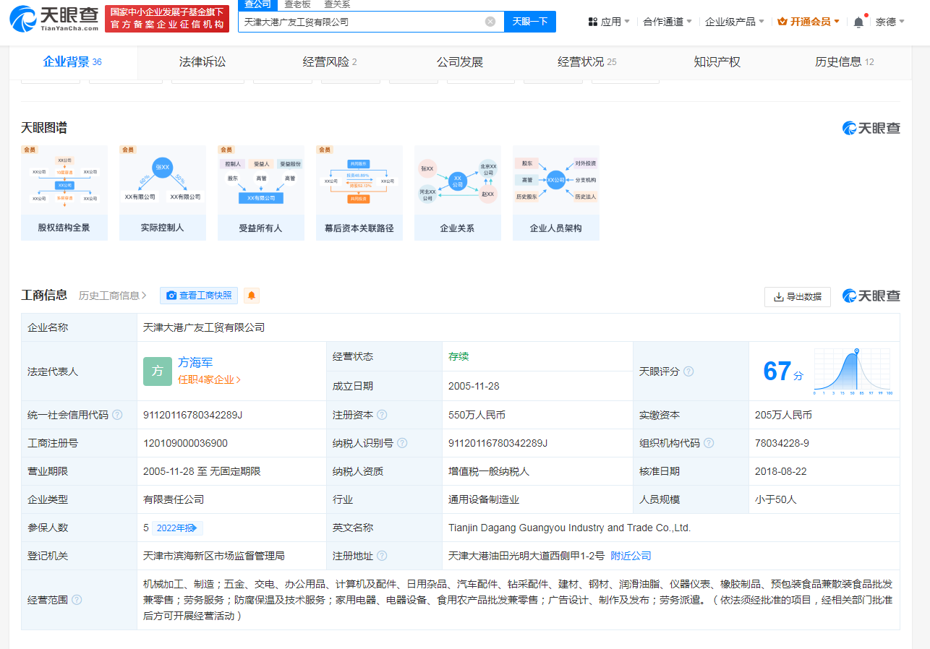Open notifications bell in the top bar
Screen dimensions: 930x649
(858, 22)
